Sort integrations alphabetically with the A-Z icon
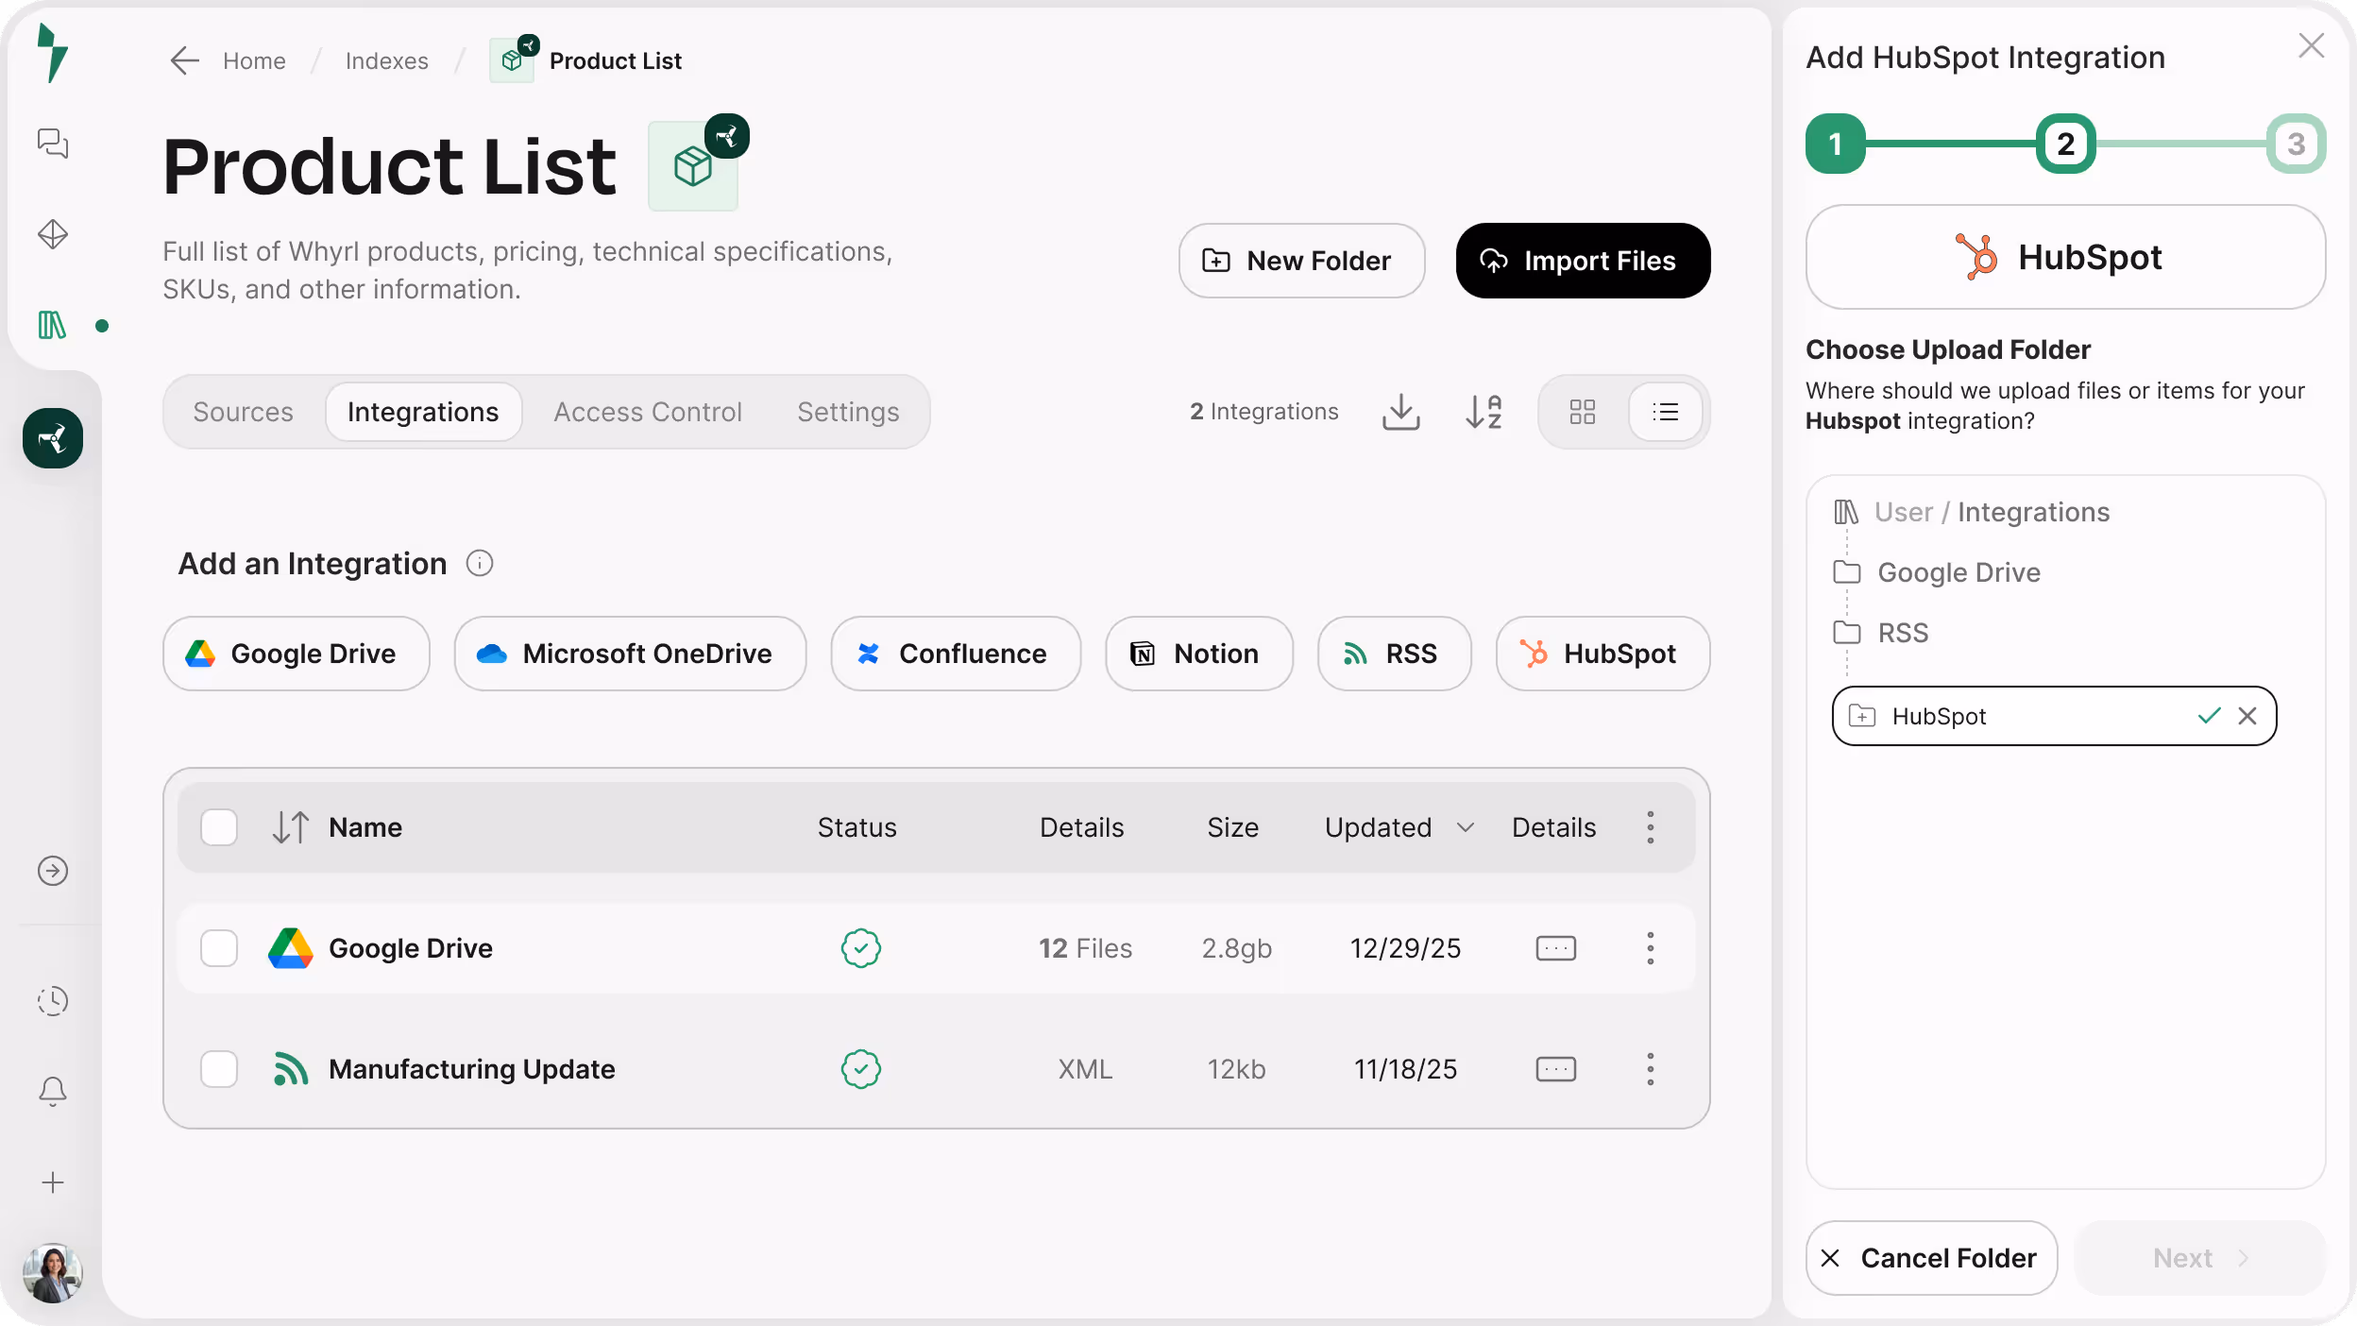Screen dimensions: 2357x1326 (1484, 412)
